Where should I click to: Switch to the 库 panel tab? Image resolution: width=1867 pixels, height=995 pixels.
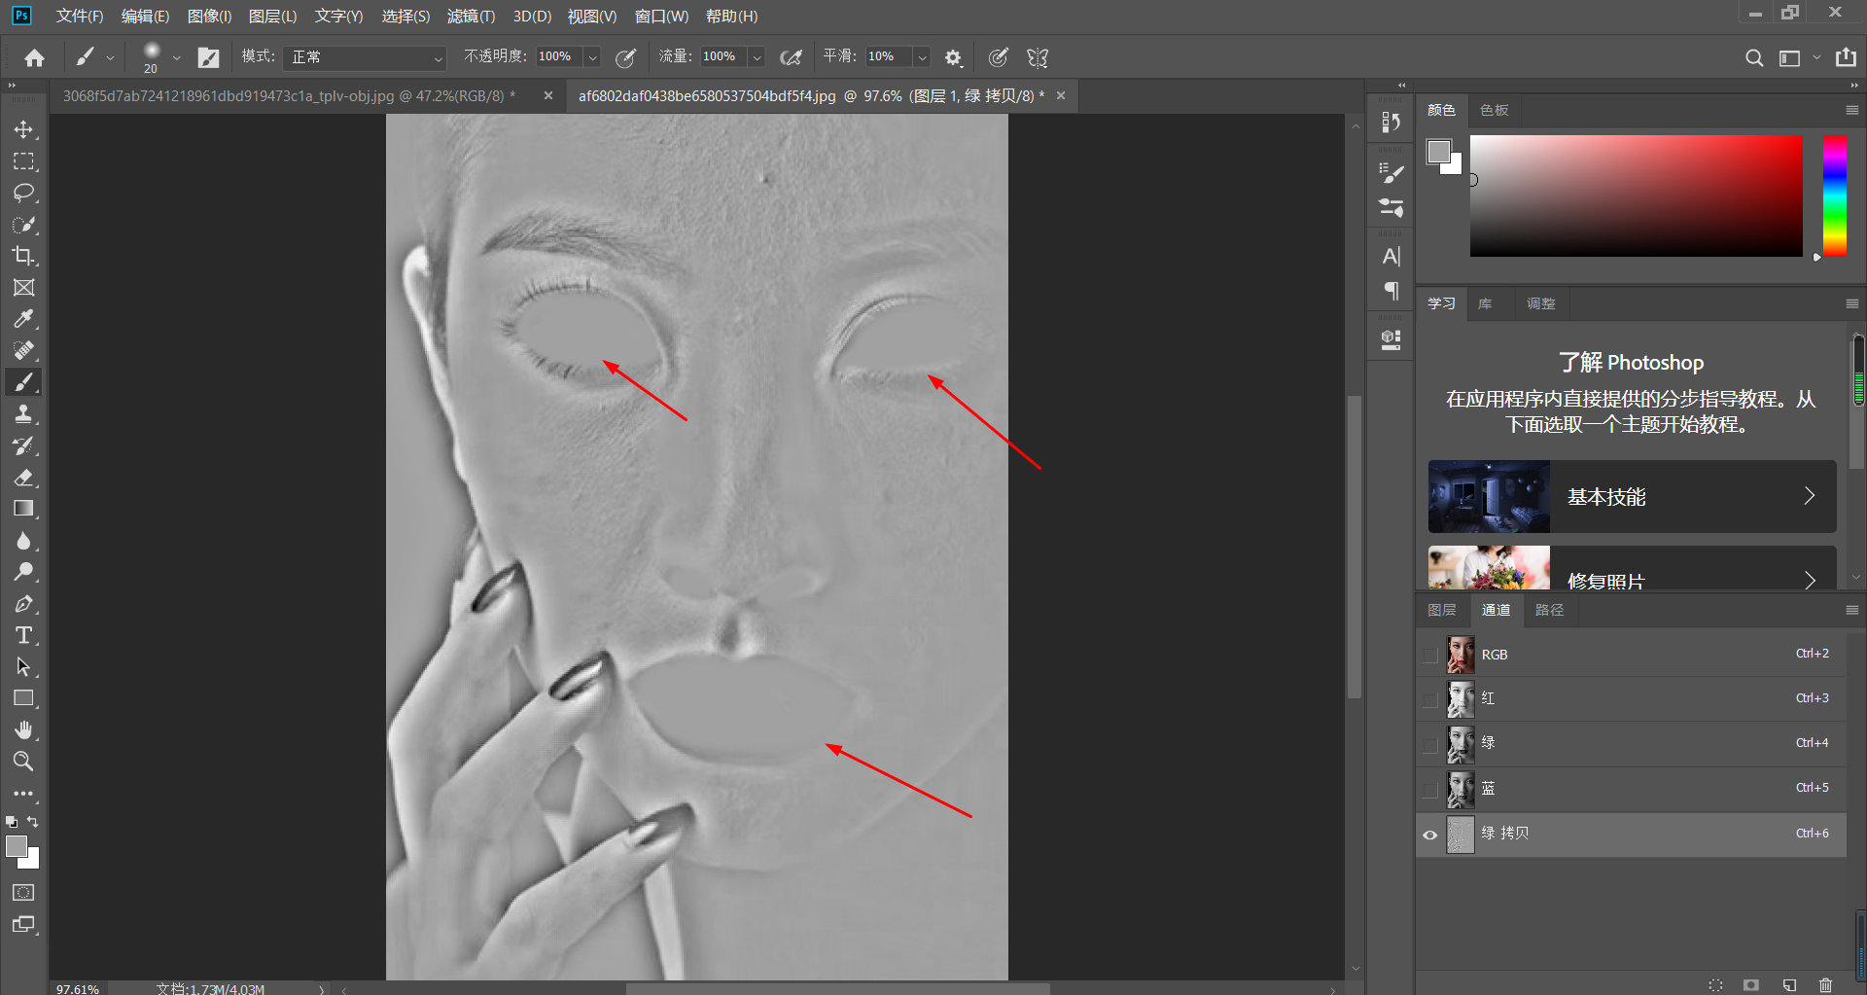coord(1485,303)
